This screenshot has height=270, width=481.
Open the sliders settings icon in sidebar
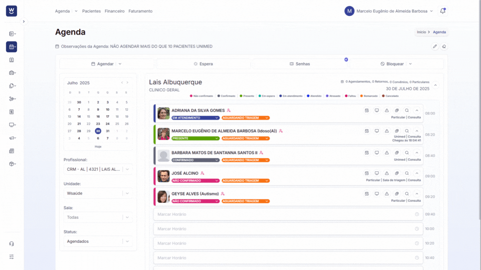coord(11,257)
